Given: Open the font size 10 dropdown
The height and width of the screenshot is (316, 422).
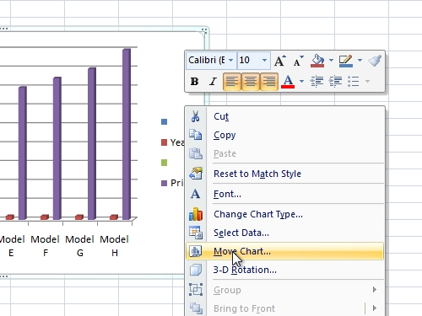Looking at the screenshot, I should coord(264,60).
